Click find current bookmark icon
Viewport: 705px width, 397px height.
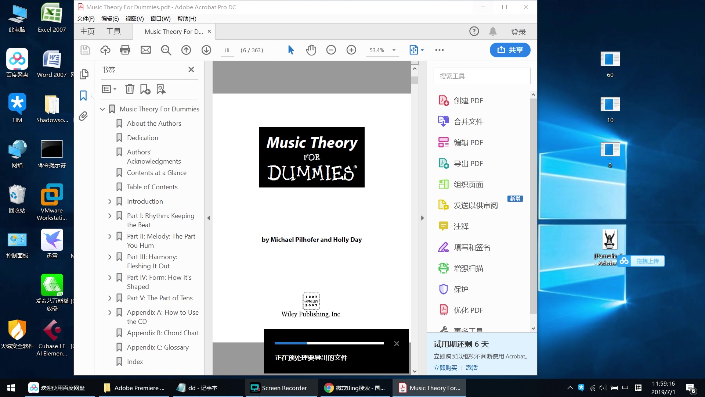(161, 89)
